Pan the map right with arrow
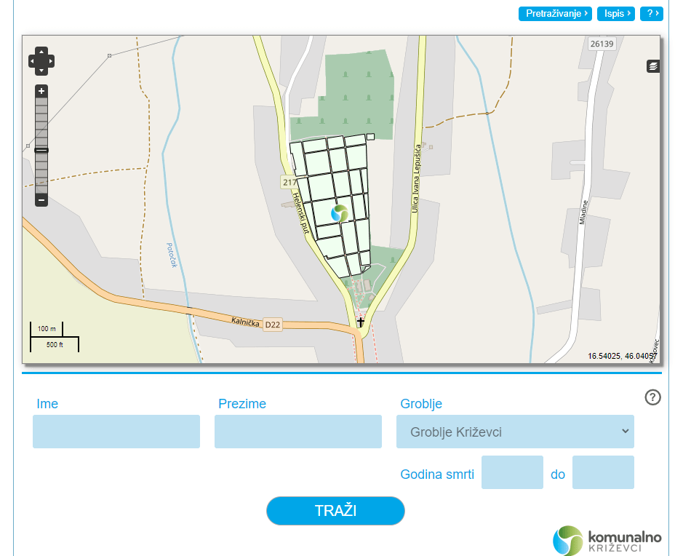Viewport: 699px width, 556px height. click(x=50, y=61)
